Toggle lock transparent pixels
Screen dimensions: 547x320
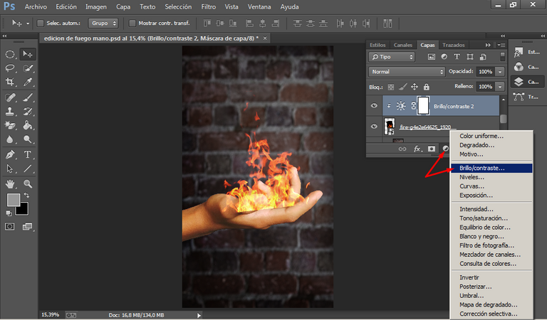click(x=391, y=87)
